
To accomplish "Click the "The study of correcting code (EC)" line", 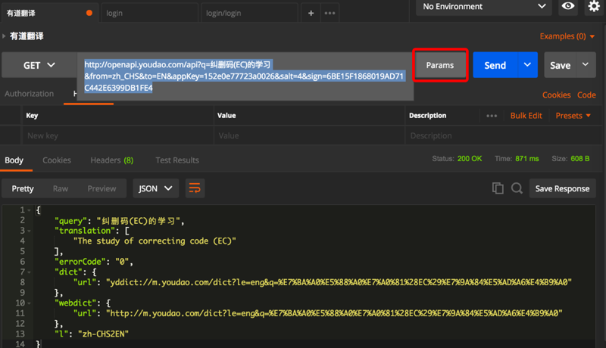I will coord(155,241).
